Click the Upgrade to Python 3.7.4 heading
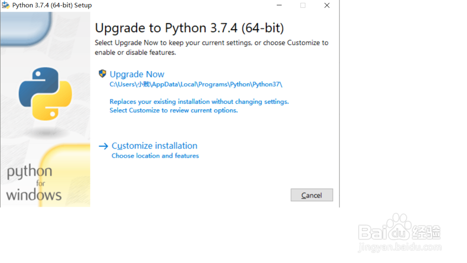Screen dimensions: 467x263 click(x=190, y=28)
